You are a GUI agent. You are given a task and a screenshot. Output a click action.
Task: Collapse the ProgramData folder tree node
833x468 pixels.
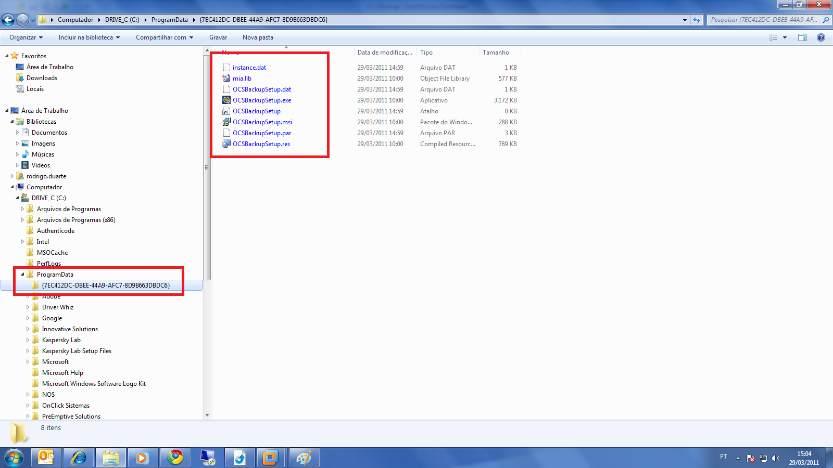[x=22, y=274]
